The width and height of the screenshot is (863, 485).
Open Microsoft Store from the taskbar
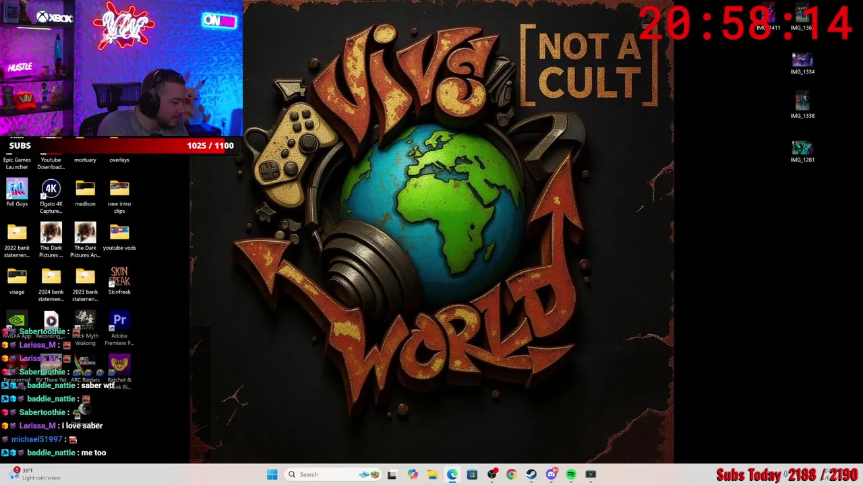pos(472,475)
